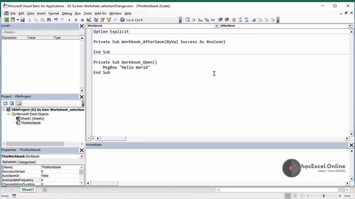Save the workbook with the floppy disk icon
The image size is (355, 199).
click(x=22, y=20)
